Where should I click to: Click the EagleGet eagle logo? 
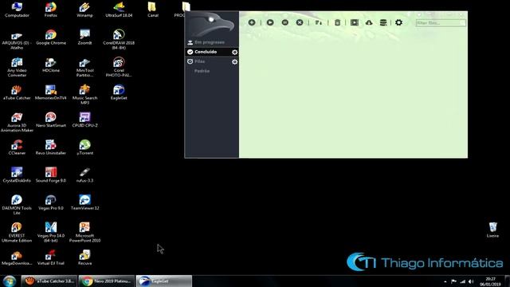212,24
